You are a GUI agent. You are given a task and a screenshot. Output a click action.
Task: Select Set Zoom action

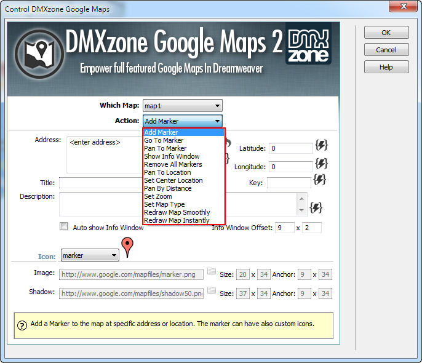[184, 196]
